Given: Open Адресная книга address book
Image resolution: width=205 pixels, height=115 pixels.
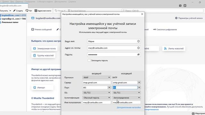Looking at the screenshot, I should pos(43,11).
